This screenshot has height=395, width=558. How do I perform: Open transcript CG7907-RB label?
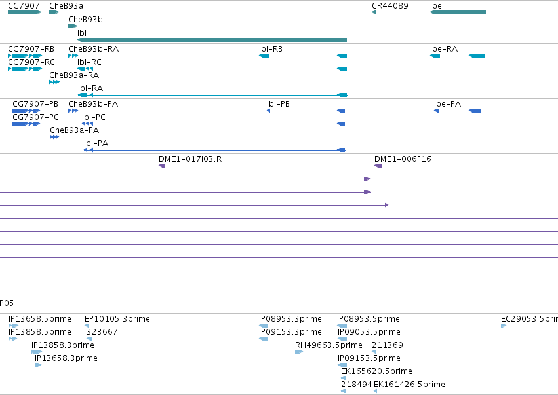tap(31, 49)
